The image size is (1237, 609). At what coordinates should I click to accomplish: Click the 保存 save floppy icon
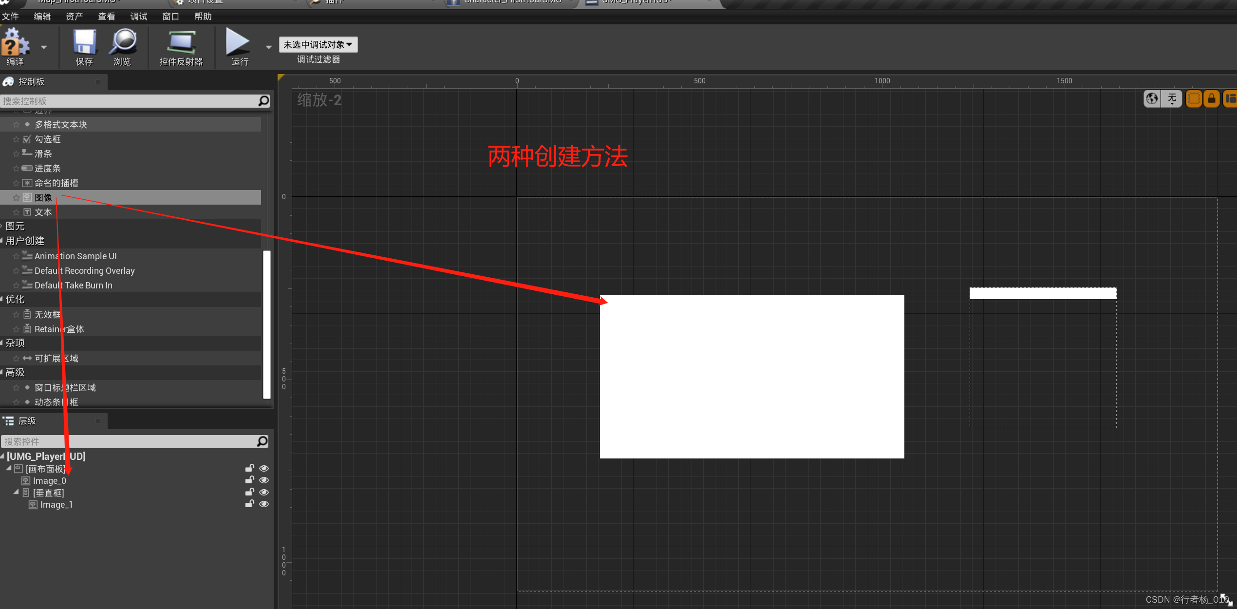(x=84, y=43)
